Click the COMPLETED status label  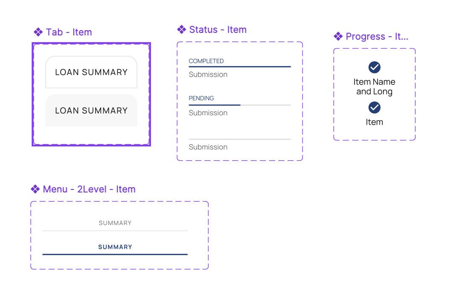pos(206,61)
